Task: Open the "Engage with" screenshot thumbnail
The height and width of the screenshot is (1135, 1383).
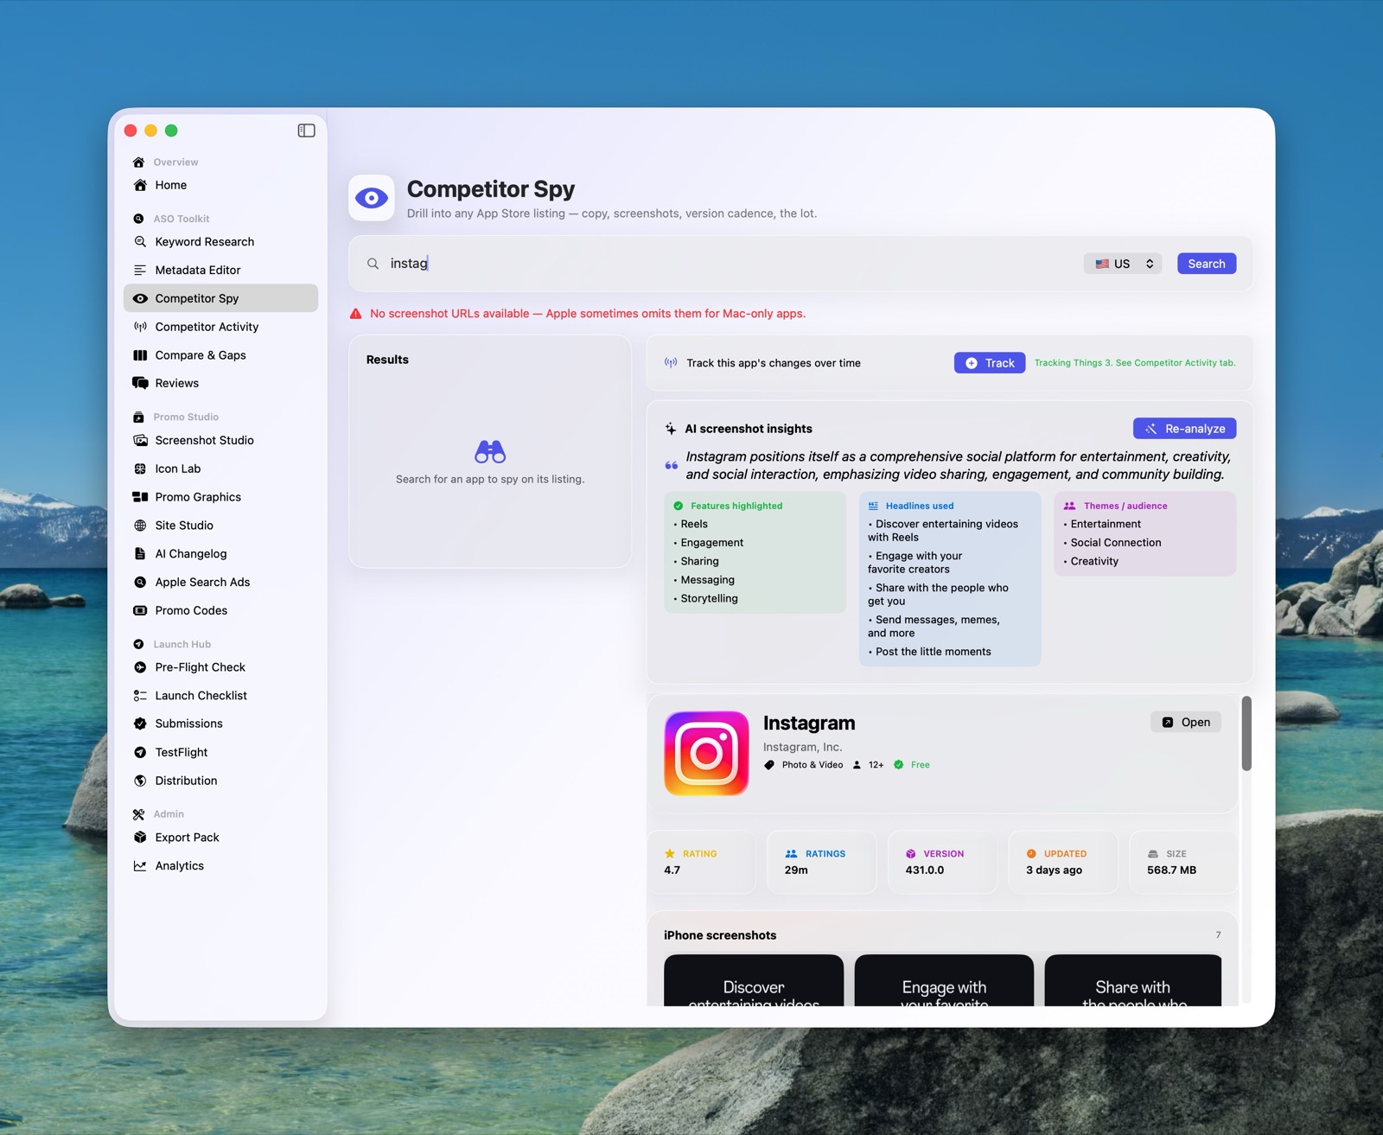Action: tap(944, 980)
